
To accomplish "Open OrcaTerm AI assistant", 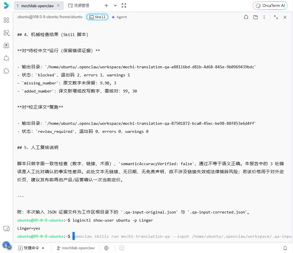I will click(x=270, y=6).
